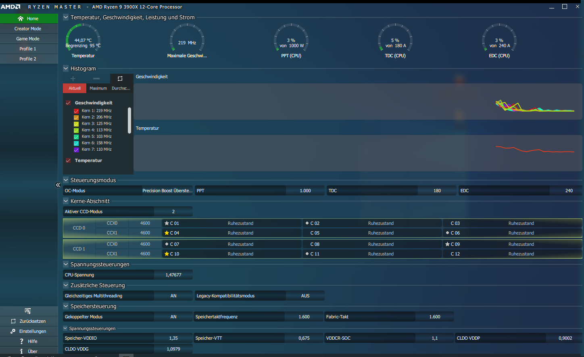Collapse the memory Spannungssteuerungen subsection above Speicher-VDDIO

[x=65, y=328]
